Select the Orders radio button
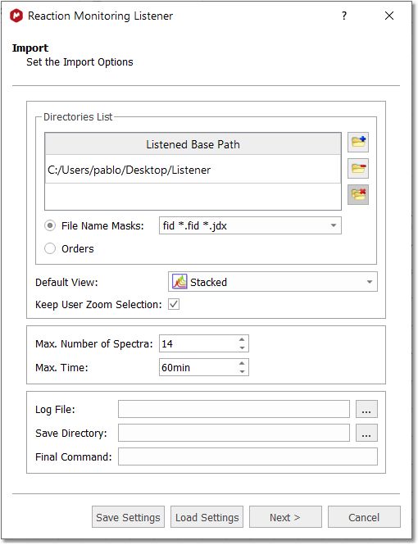 [50, 248]
